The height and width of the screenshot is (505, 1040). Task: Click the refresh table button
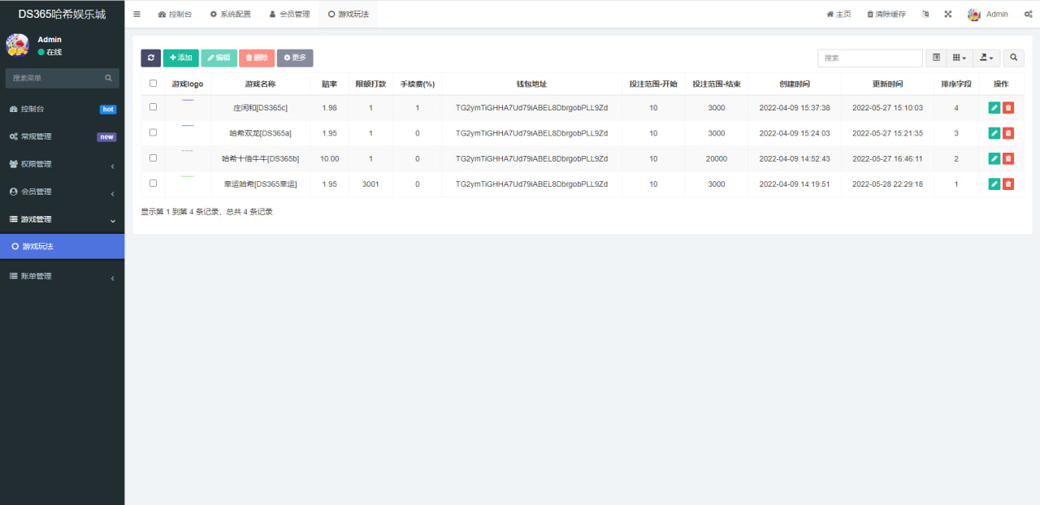pyautogui.click(x=150, y=58)
